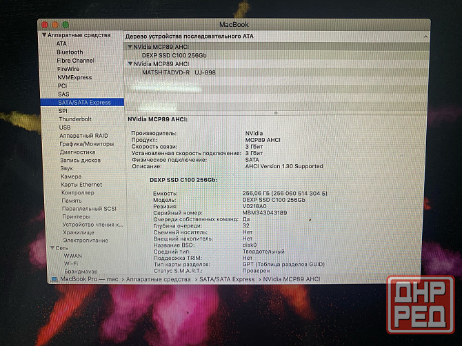Open Звук section

coord(67,168)
